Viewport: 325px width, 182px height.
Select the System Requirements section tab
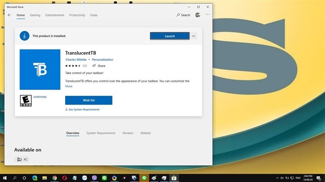pos(101,133)
